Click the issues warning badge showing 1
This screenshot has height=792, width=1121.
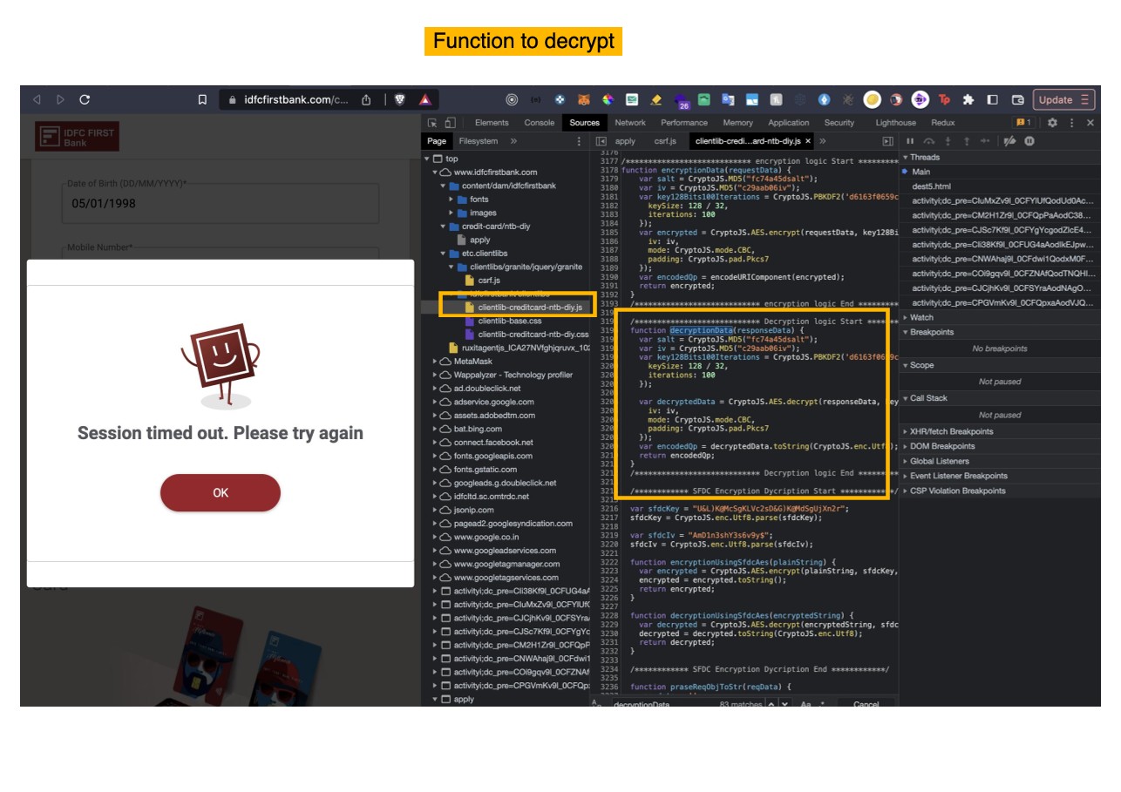click(x=1022, y=123)
